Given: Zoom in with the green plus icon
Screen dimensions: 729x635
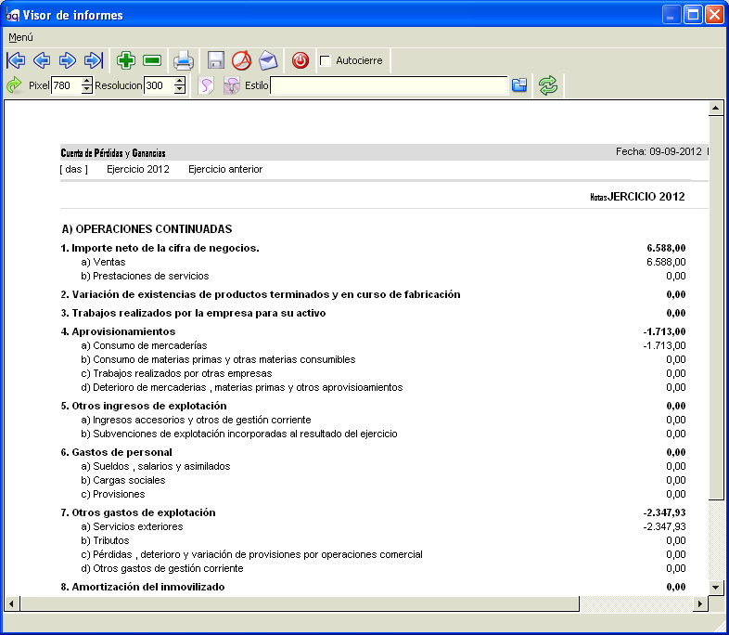Looking at the screenshot, I should pos(126,60).
